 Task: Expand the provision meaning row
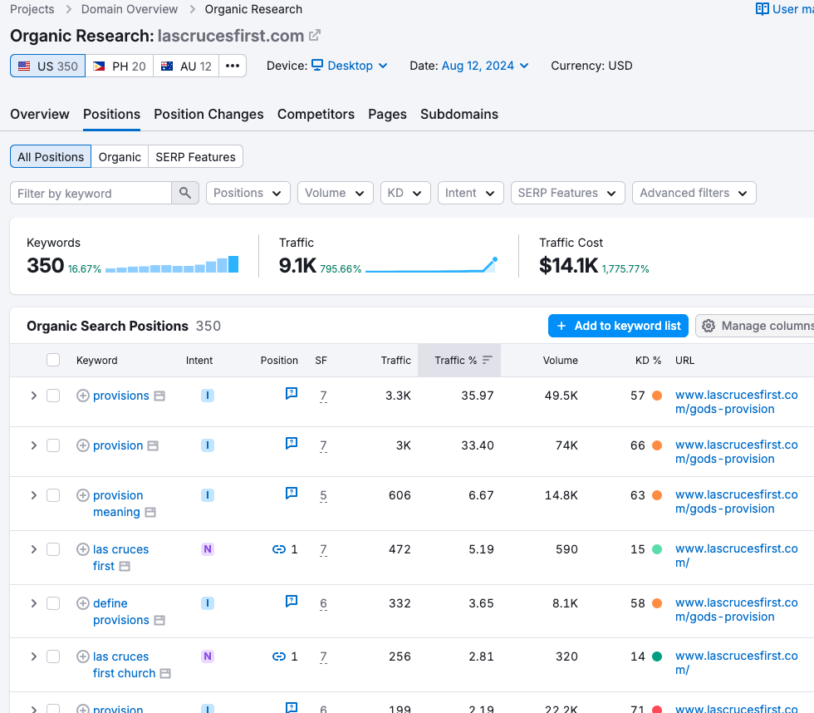point(34,495)
